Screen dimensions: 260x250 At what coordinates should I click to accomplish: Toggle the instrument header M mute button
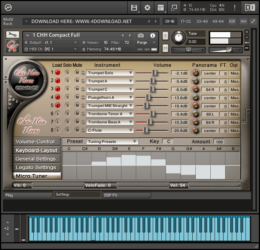point(165,48)
